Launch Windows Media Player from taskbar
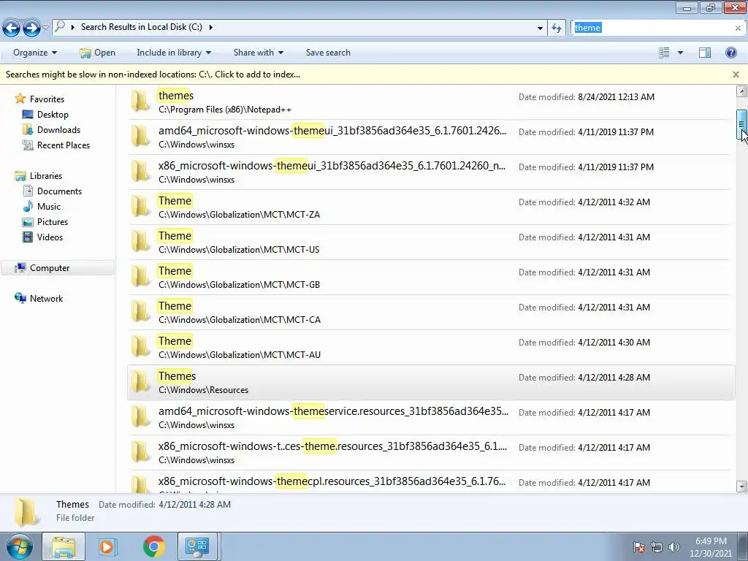The image size is (748, 561). pos(108,546)
